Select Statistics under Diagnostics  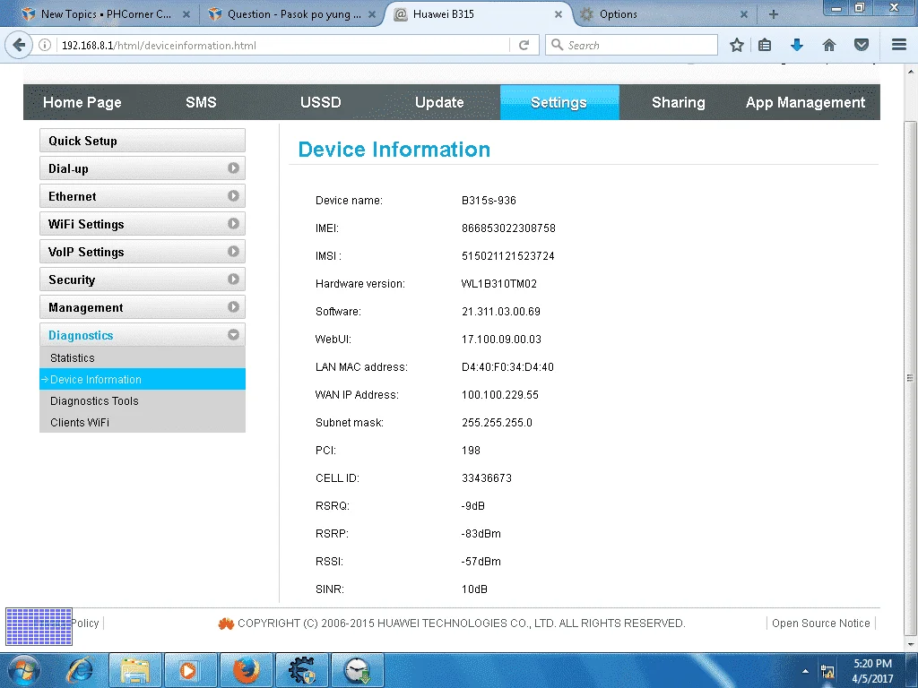(143, 357)
